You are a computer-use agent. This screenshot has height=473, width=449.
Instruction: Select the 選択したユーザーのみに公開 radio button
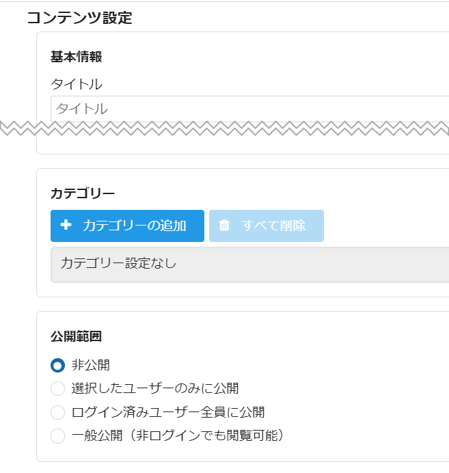tap(58, 389)
